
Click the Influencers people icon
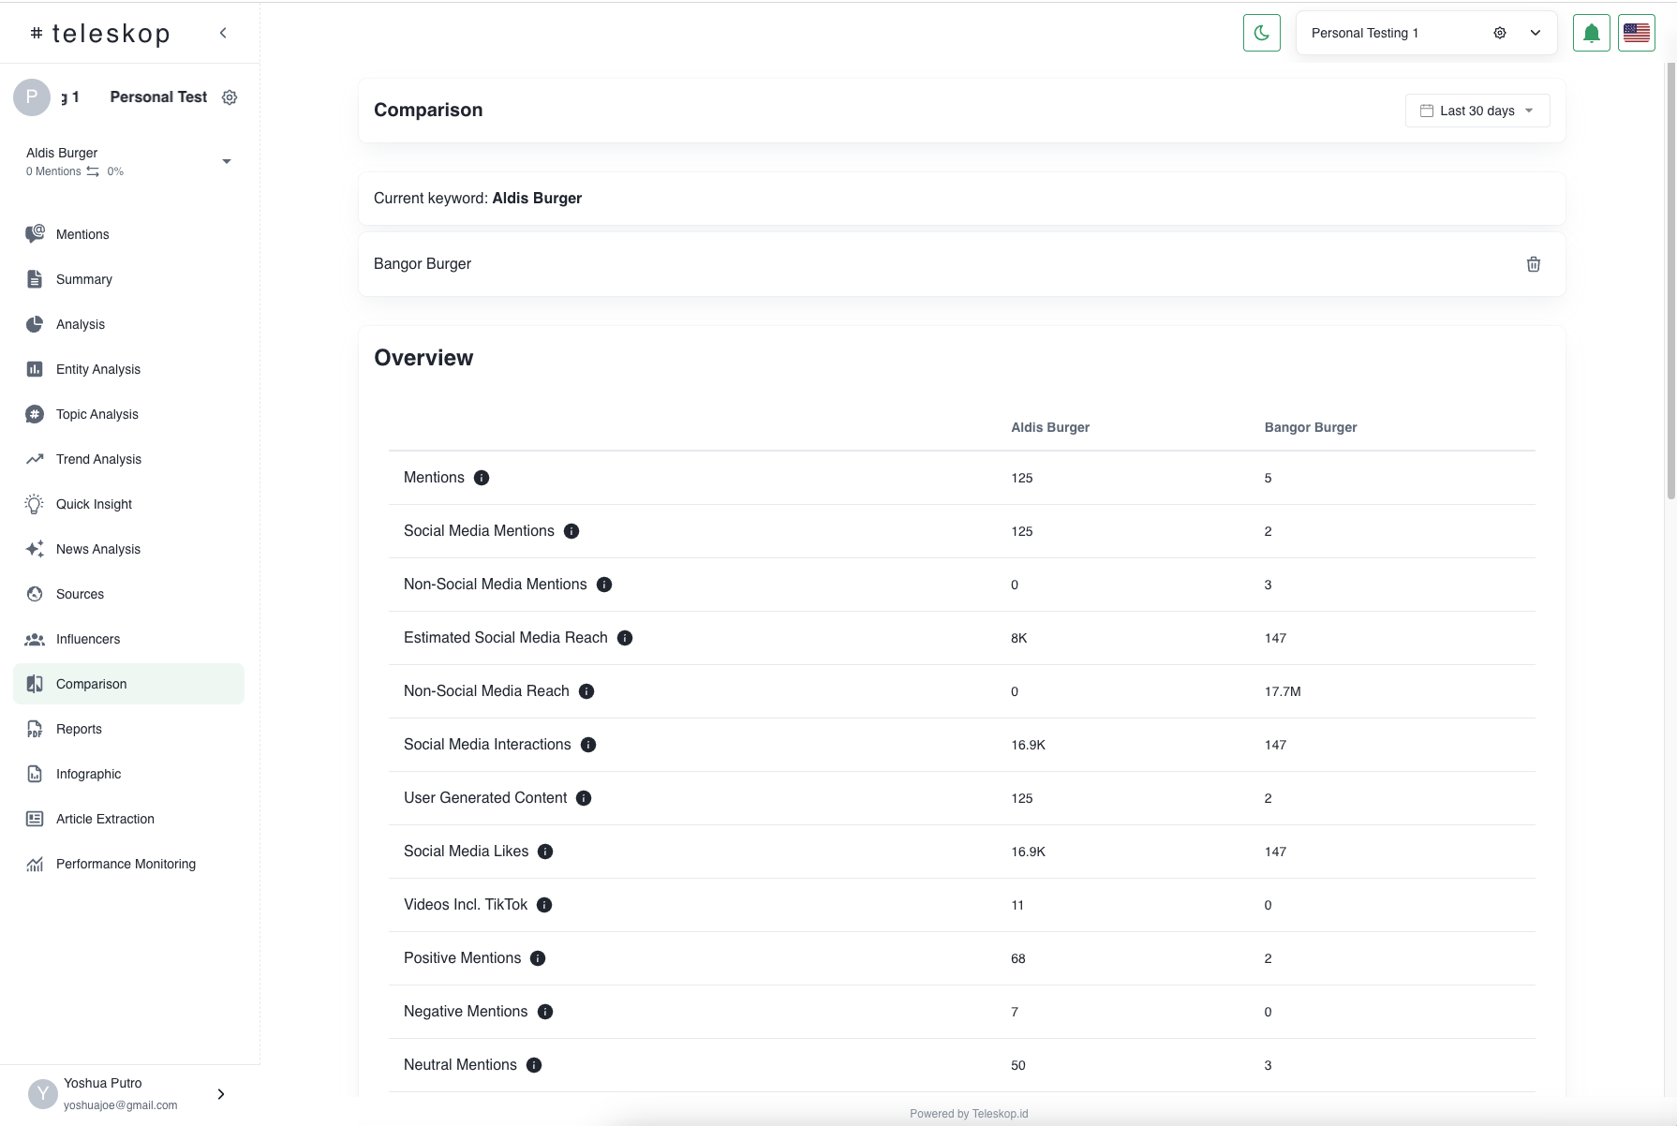click(x=35, y=639)
